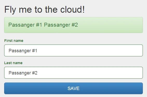Click "#2" inside the Last name field

35,73
